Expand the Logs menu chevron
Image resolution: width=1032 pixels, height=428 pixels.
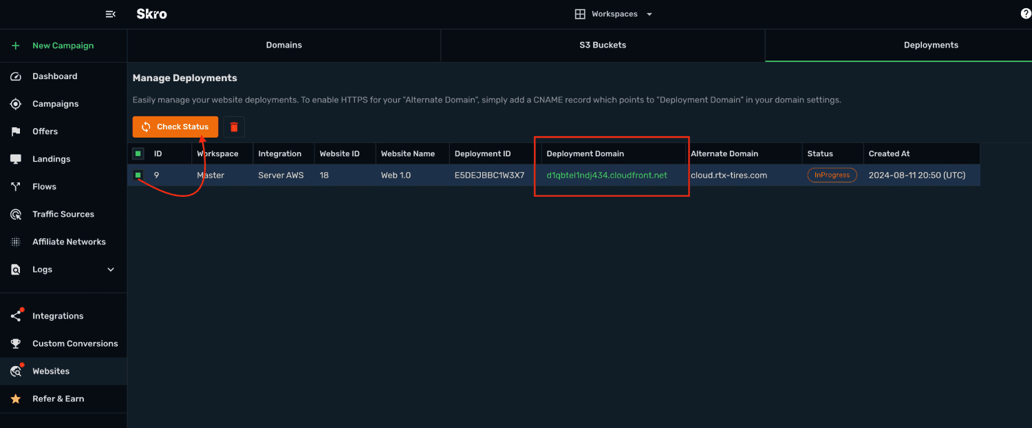click(x=111, y=270)
